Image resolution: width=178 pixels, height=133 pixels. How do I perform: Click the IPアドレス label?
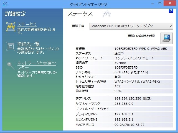[x=83, y=98]
